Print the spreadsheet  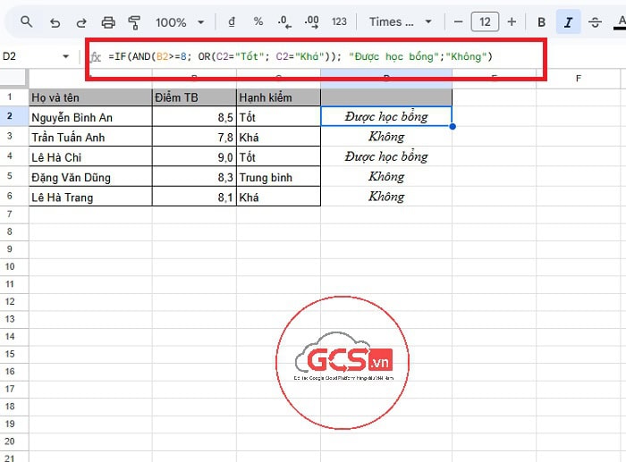click(108, 21)
